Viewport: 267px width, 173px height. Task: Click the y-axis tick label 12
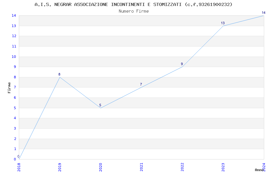point(14,36)
